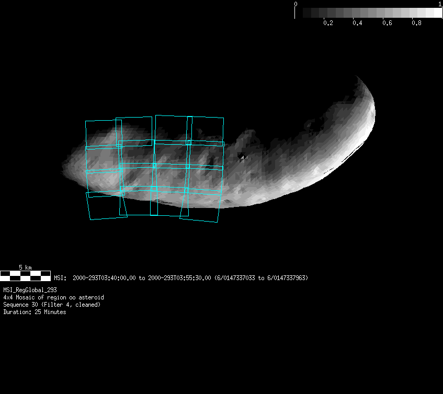The image size is (443, 394).
Task: Select 'Sequence 30 (Filter 4, cleaned)' text
Action: pos(52,305)
